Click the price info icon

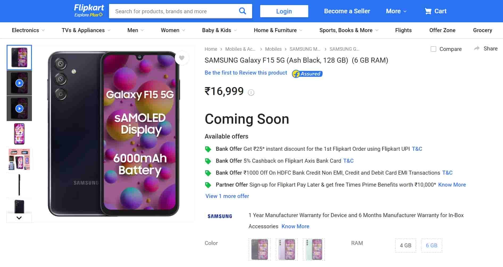tap(251, 92)
